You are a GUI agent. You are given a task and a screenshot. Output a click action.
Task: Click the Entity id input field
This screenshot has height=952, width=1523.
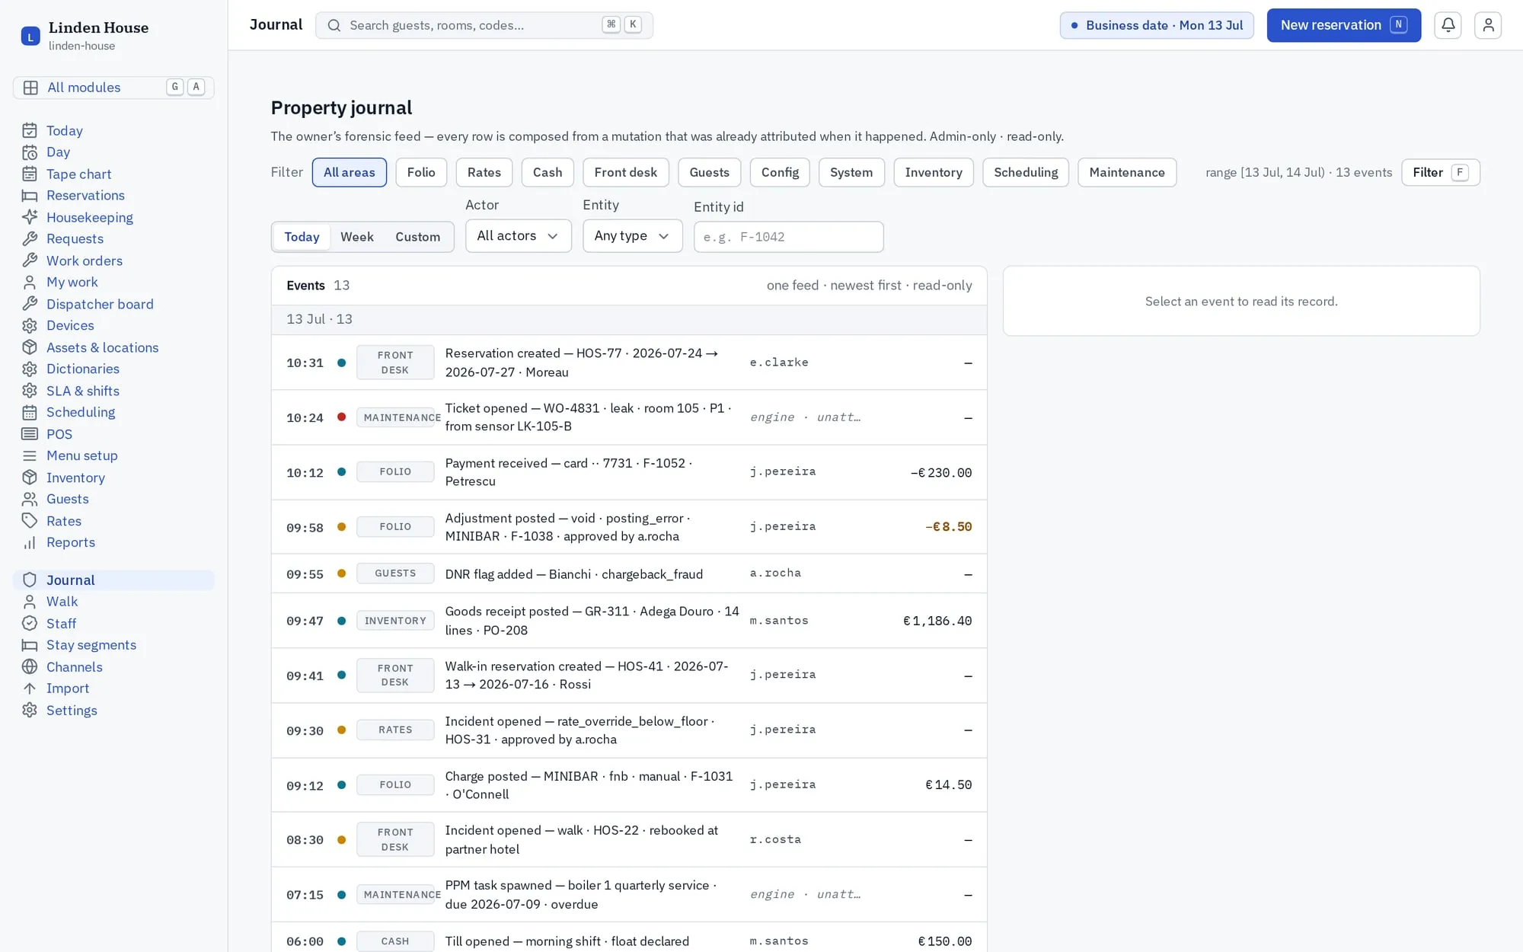coord(788,237)
